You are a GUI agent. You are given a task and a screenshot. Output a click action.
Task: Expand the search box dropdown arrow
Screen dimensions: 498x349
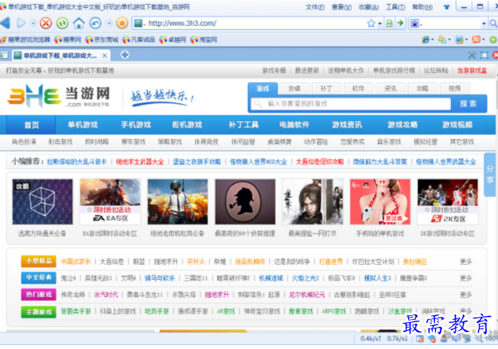[x=484, y=24]
